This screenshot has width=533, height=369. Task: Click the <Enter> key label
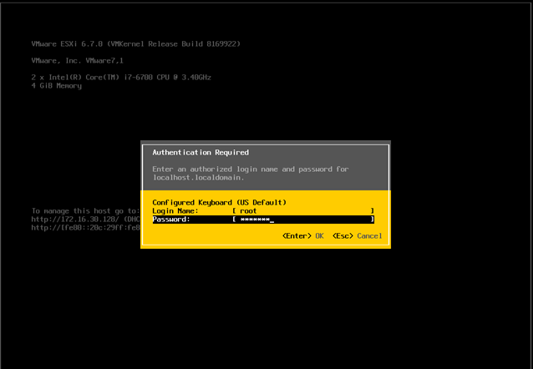point(297,235)
